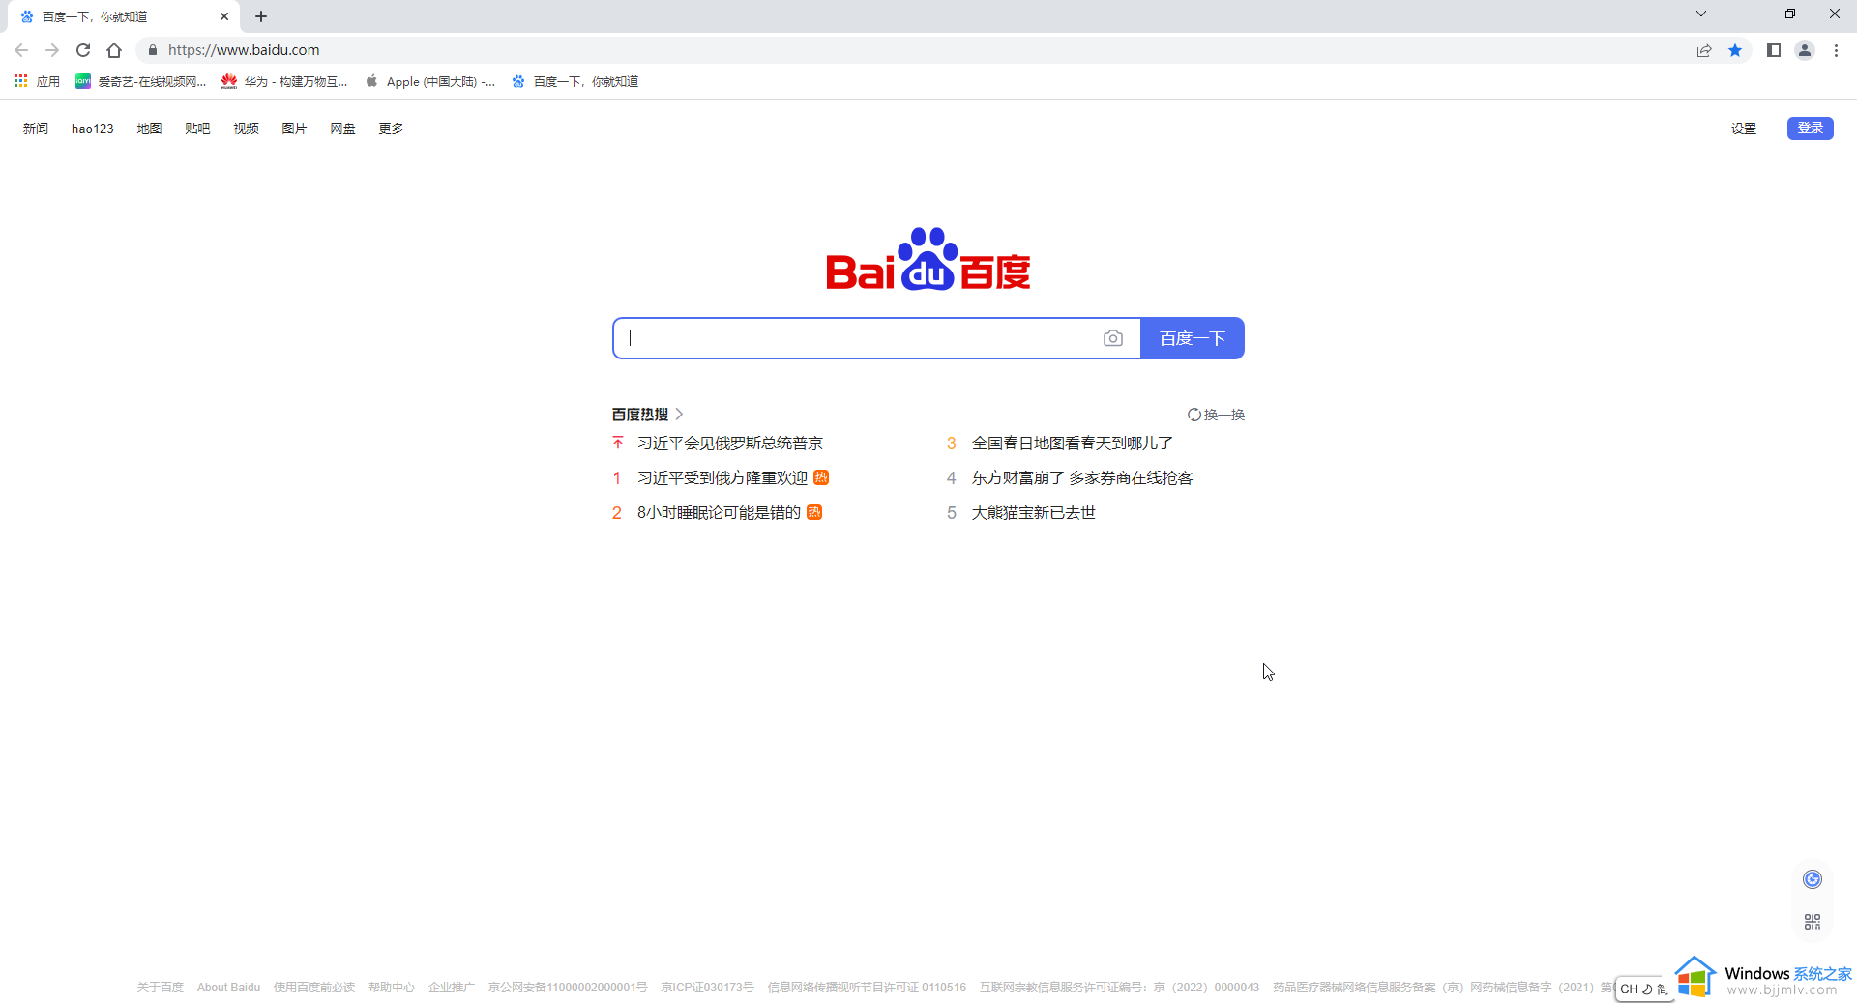Open 使用百度前必读 footer link
The width and height of the screenshot is (1857, 1003).
tap(314, 987)
